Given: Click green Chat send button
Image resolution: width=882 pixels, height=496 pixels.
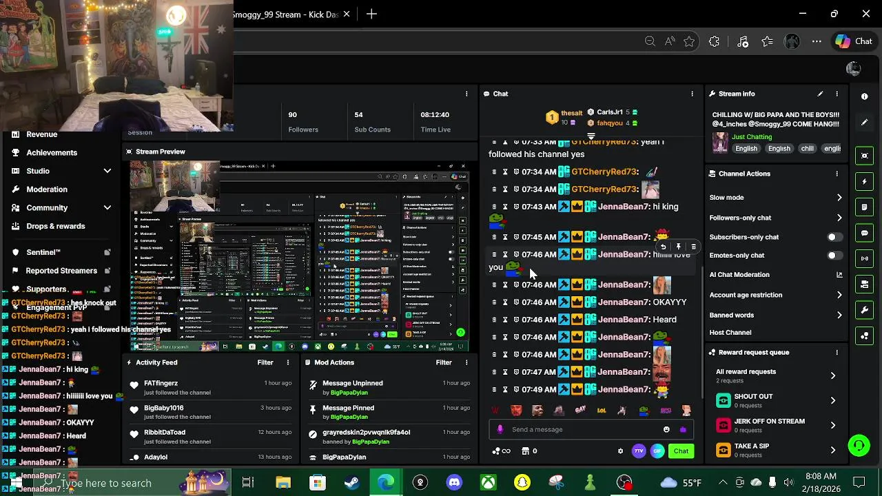Looking at the screenshot, I should coord(681,451).
